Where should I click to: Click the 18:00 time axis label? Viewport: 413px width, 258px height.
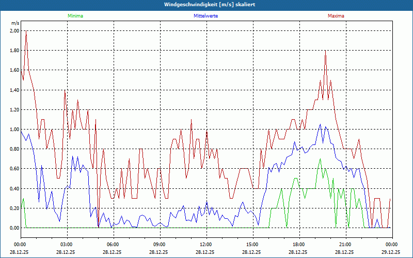click(x=299, y=245)
